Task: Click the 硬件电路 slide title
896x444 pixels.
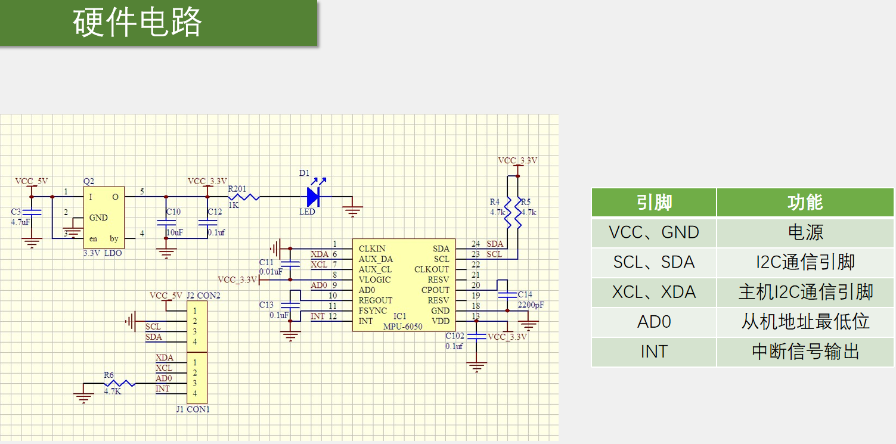Action: pos(138,23)
